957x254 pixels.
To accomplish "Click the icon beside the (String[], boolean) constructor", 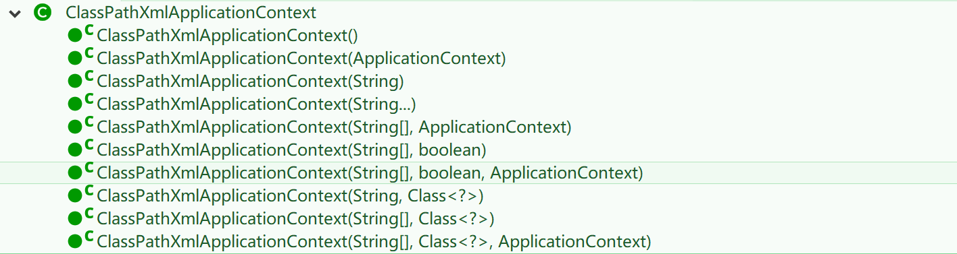I will pos(80,150).
